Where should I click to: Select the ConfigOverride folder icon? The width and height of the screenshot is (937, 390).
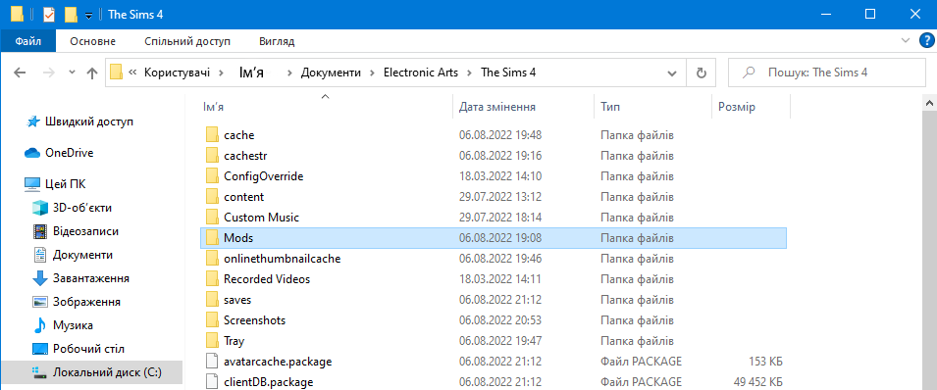point(212,176)
